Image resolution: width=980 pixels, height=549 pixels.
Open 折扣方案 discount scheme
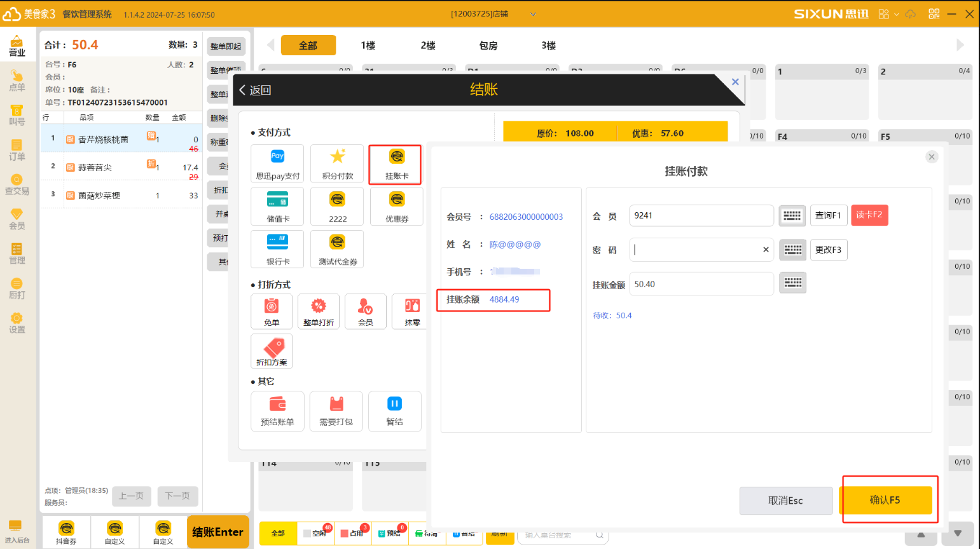[272, 351]
